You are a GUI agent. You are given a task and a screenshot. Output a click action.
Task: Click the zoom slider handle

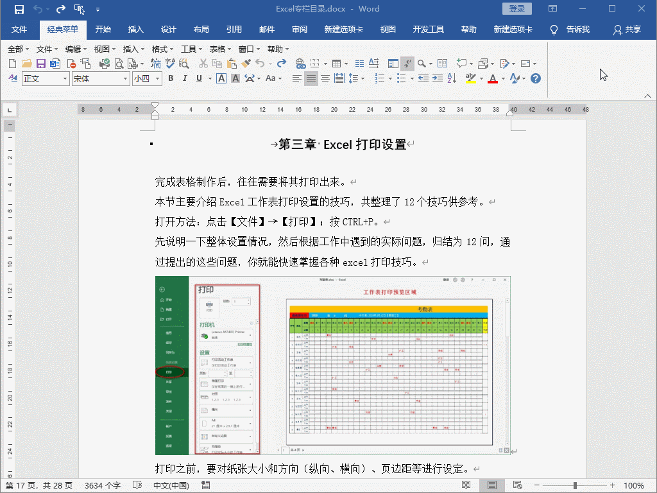coord(575,485)
